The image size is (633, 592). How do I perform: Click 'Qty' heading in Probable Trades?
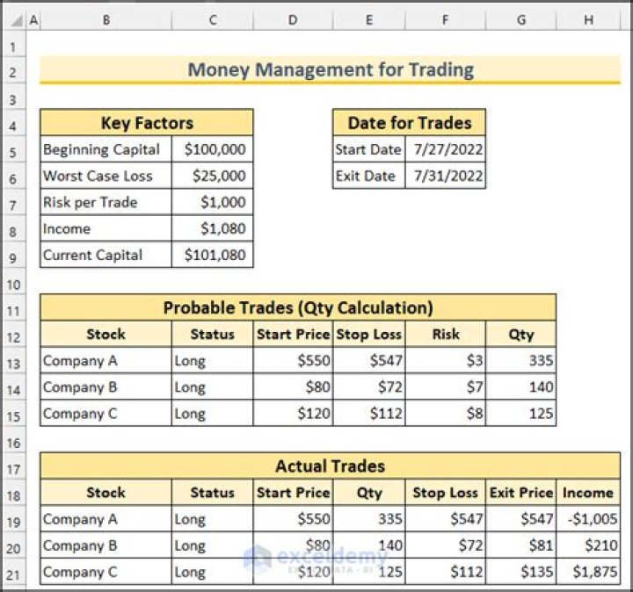point(520,334)
